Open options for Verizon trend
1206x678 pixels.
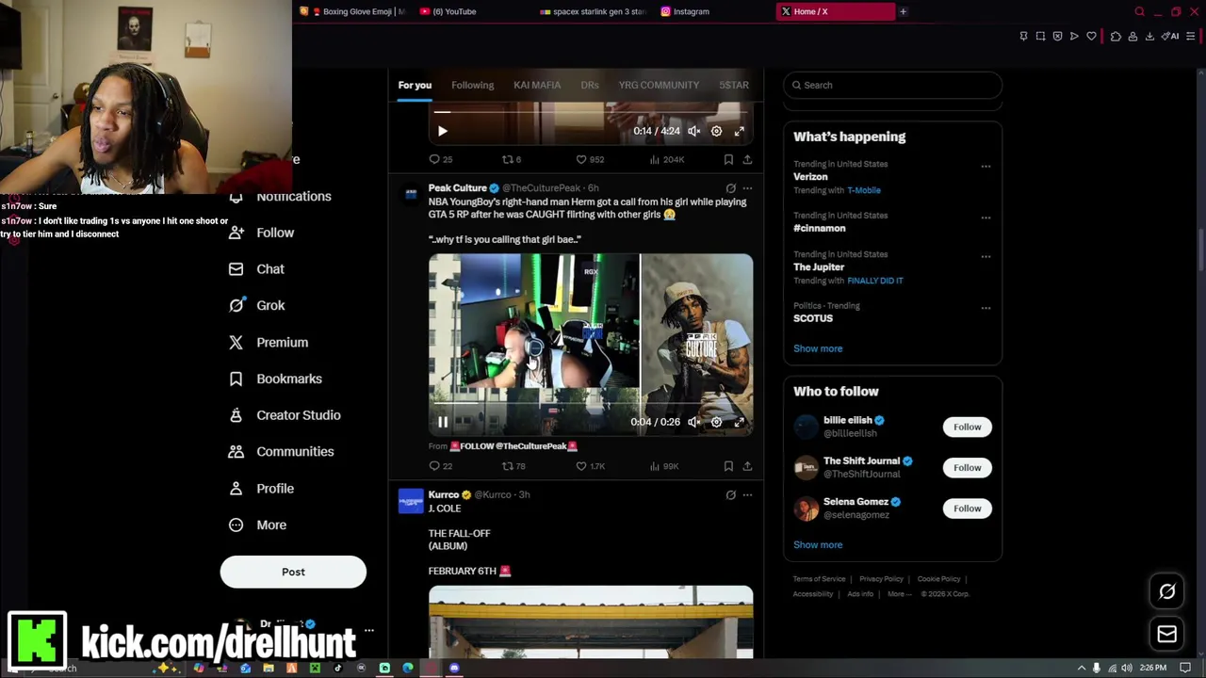pyautogui.click(x=986, y=167)
